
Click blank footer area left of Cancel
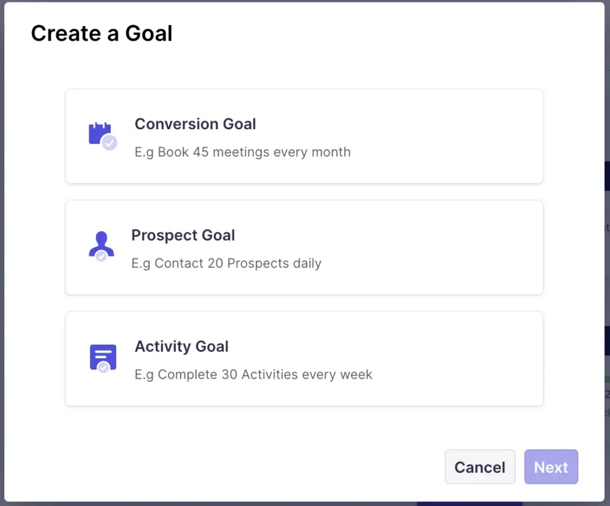click(x=238, y=467)
